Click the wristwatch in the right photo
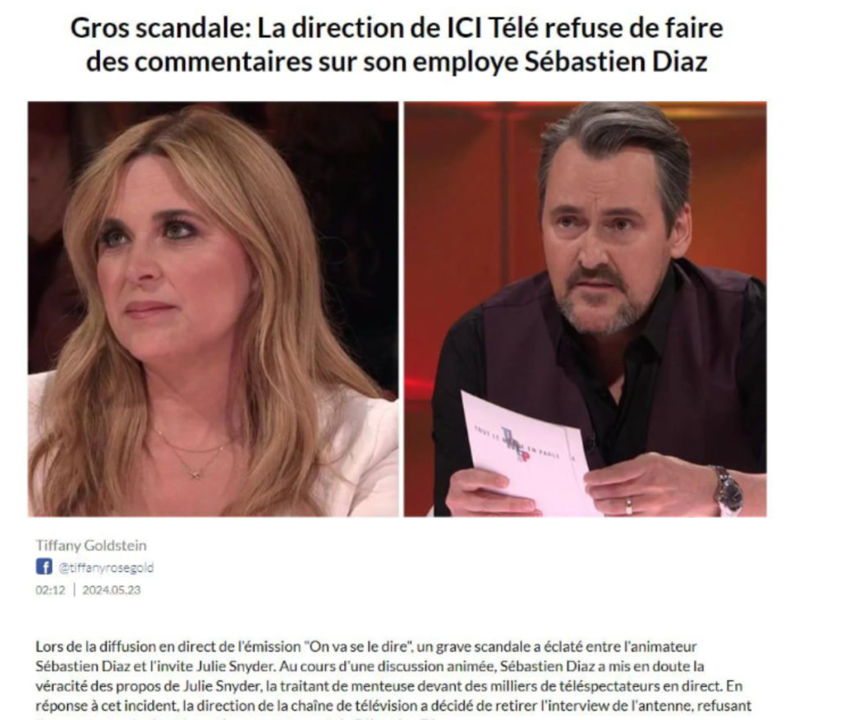 coord(728,490)
